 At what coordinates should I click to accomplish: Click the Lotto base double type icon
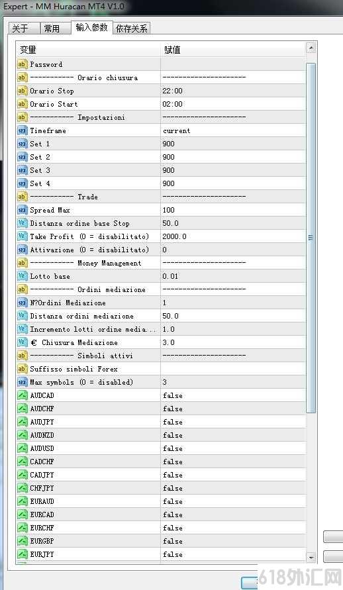point(23,276)
